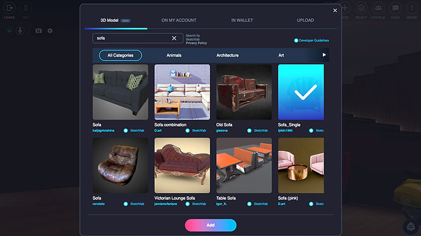Click Sketchfab icon under rorotoio's Sofa
421x236 pixels.
click(126, 204)
